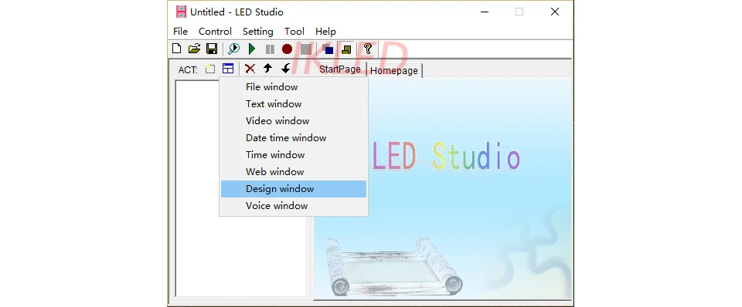
Task: Open the Help menu
Action: click(325, 32)
